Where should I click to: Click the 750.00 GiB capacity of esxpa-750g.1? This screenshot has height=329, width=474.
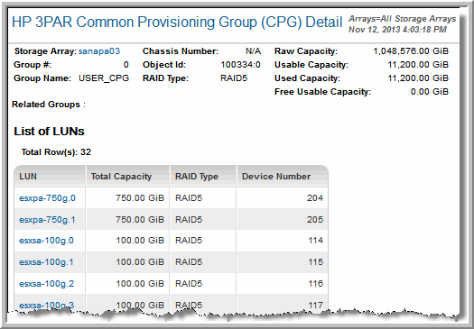pos(140,219)
